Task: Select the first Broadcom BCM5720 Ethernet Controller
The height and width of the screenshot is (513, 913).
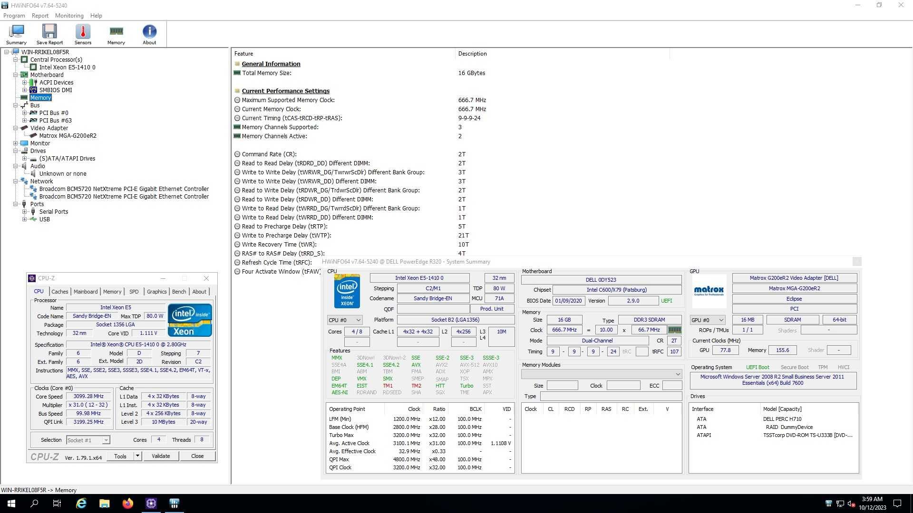Action: [124, 189]
